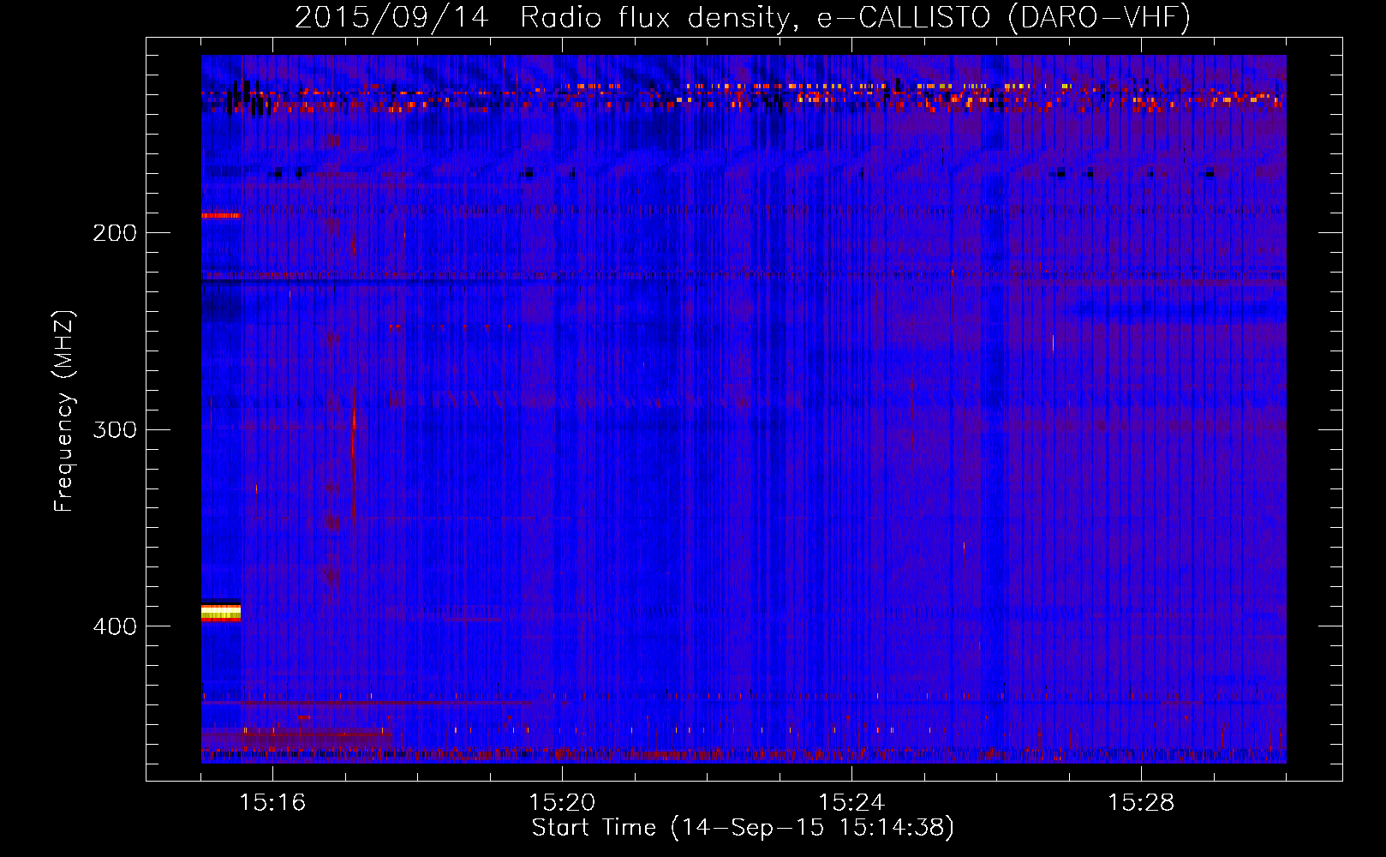Click the short red band just above 200 MHz
1386x857 pixels.
tap(221, 215)
